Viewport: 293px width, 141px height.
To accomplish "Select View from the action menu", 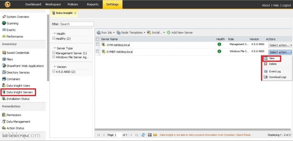I will click(x=272, y=59).
